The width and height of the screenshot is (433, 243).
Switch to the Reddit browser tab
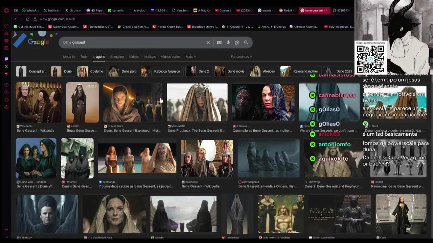tap(288, 10)
